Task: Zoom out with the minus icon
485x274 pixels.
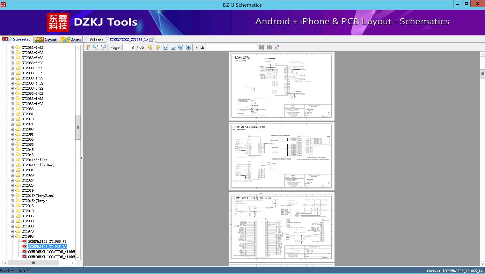Action: tap(181, 47)
